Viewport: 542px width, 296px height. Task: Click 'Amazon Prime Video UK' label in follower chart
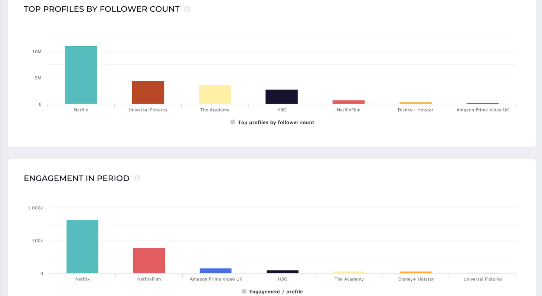(483, 110)
